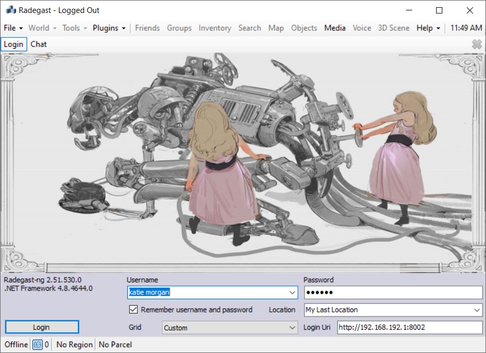
Task: Click the No Region status indicator
Action: (74, 344)
